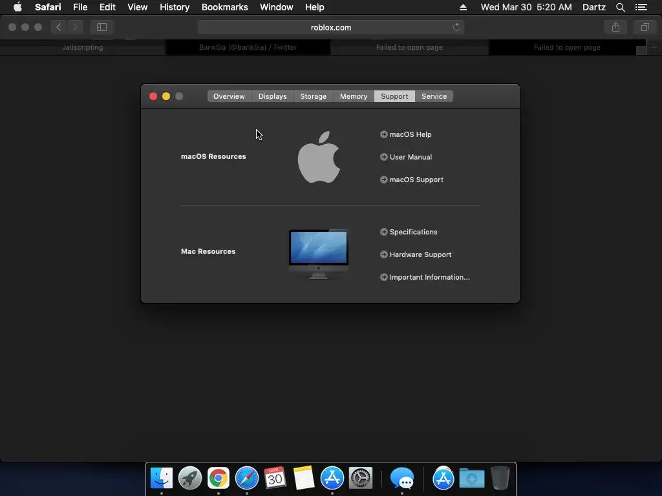This screenshot has width=662, height=496.
Task: Select the last Failed to open page tab
Action: [x=567, y=47]
